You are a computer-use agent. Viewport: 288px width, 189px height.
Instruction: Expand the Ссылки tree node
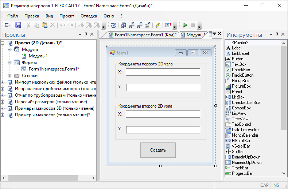click(x=10, y=76)
